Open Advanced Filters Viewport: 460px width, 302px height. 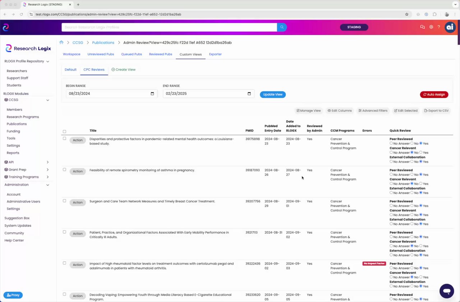point(373,111)
